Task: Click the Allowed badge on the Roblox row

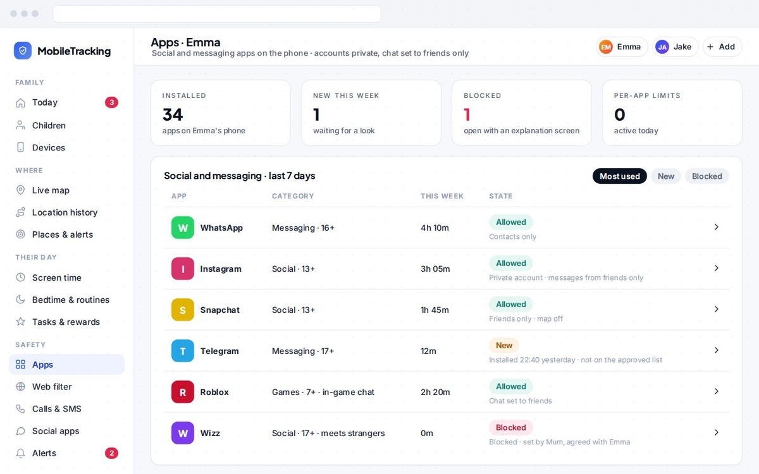Action: pyautogui.click(x=511, y=387)
